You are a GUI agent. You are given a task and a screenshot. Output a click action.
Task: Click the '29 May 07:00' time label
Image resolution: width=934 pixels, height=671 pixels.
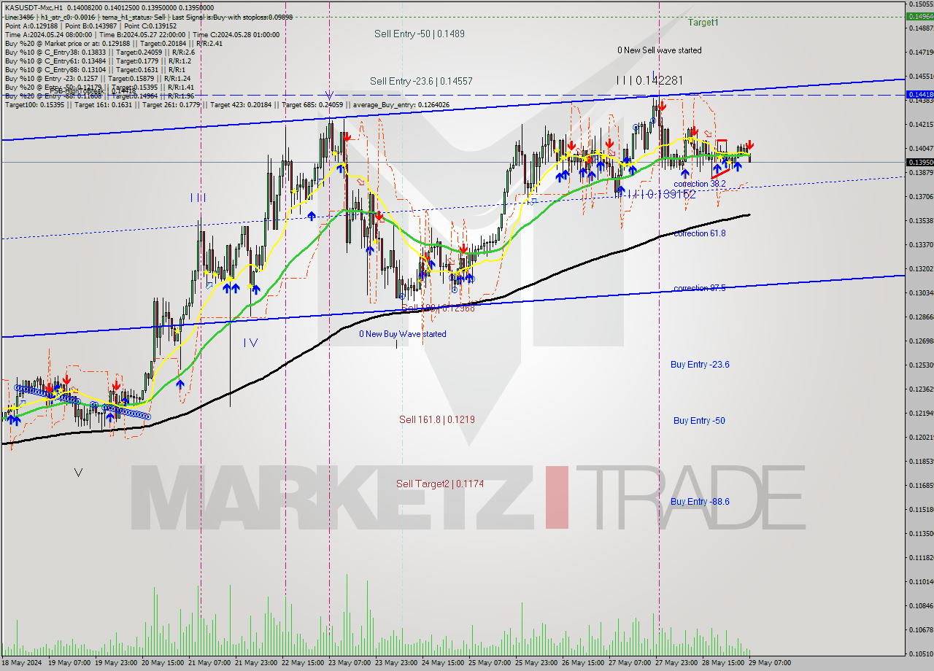(x=768, y=663)
